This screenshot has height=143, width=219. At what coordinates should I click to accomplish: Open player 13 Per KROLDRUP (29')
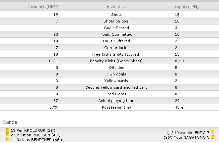tap(33, 130)
